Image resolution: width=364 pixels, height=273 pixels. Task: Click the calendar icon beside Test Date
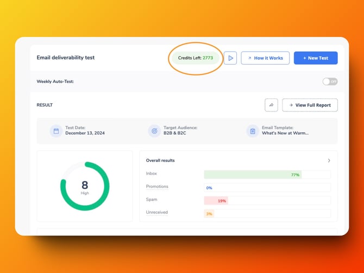point(55,131)
